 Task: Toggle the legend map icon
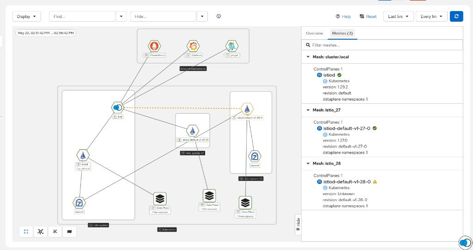(69, 232)
